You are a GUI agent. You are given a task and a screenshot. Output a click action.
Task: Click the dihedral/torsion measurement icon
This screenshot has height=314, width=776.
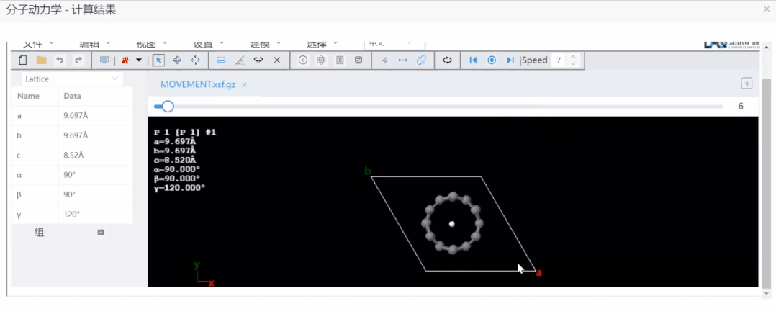tap(258, 60)
